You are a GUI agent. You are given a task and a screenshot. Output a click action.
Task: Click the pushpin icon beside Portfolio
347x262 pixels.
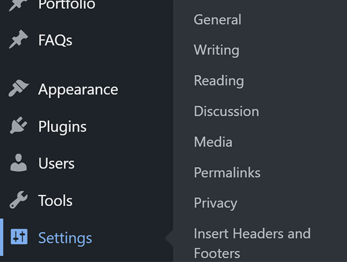coord(18,5)
